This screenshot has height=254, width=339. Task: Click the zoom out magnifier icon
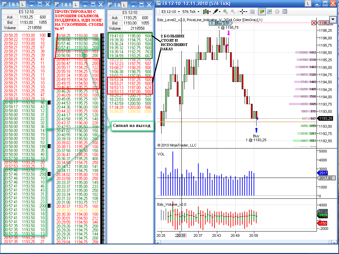[233, 12]
